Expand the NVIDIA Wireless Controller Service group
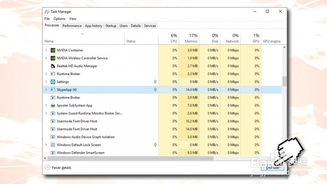The image size is (327, 184). [x=46, y=58]
